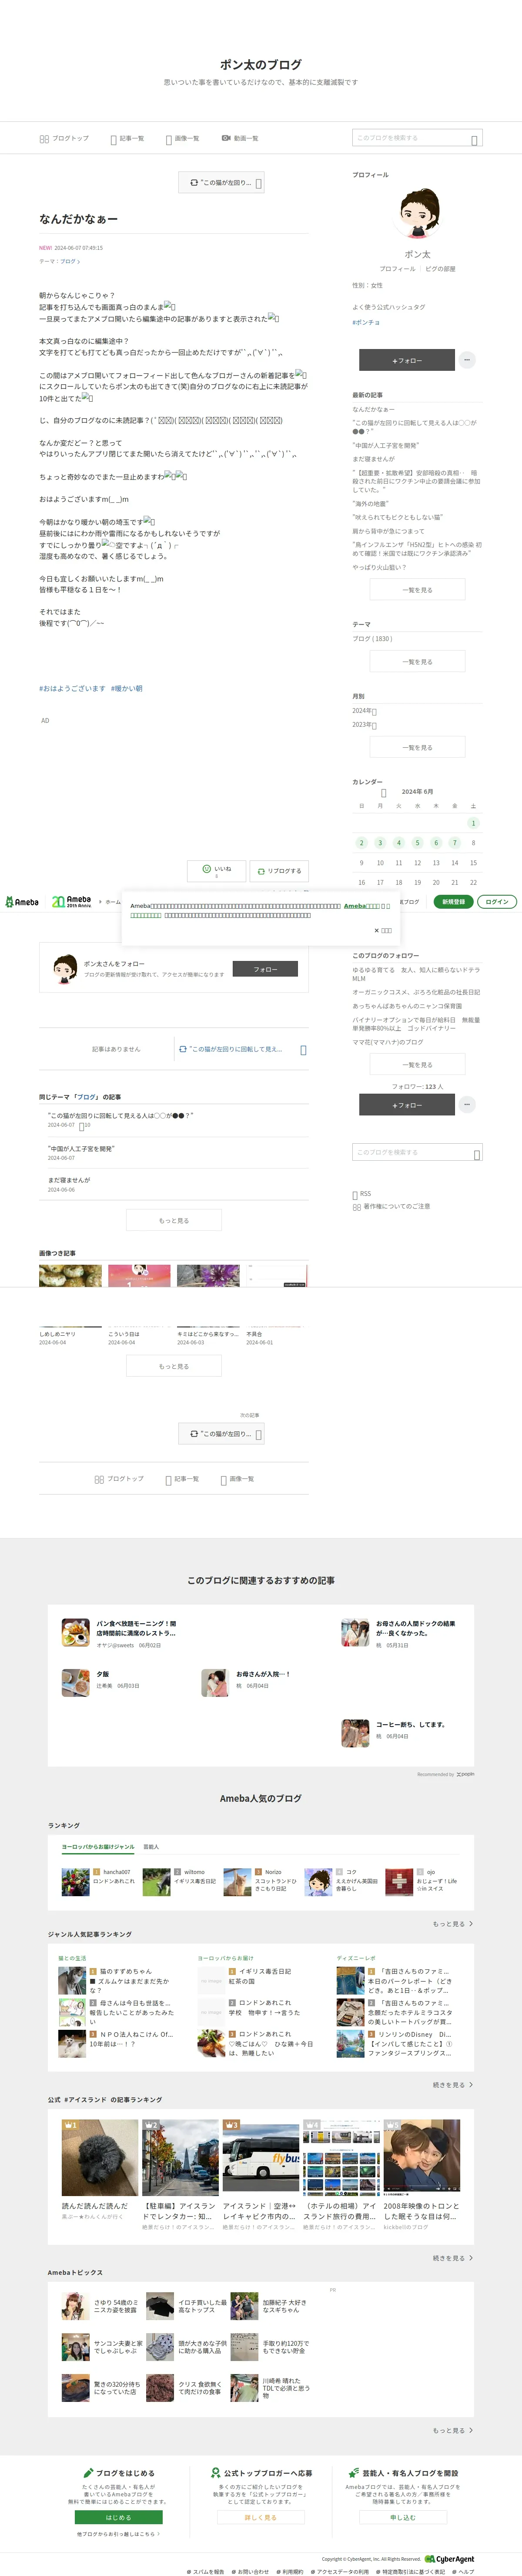Click the リブログする button

tap(279, 871)
